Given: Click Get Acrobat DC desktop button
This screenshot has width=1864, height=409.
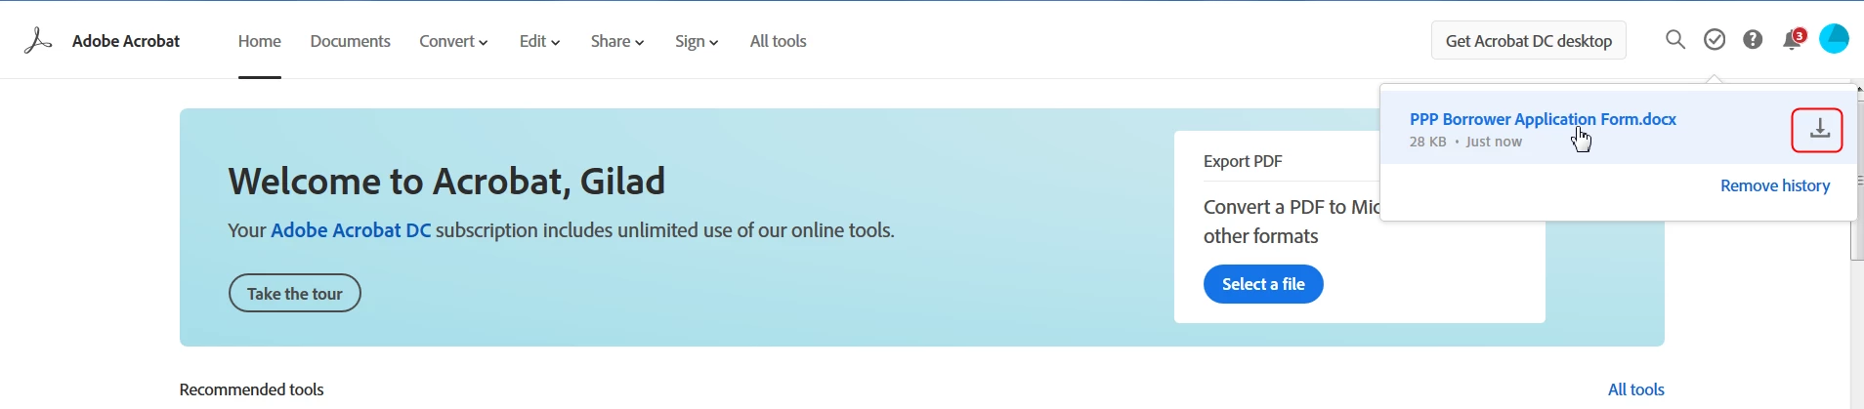Looking at the screenshot, I should (x=1529, y=40).
